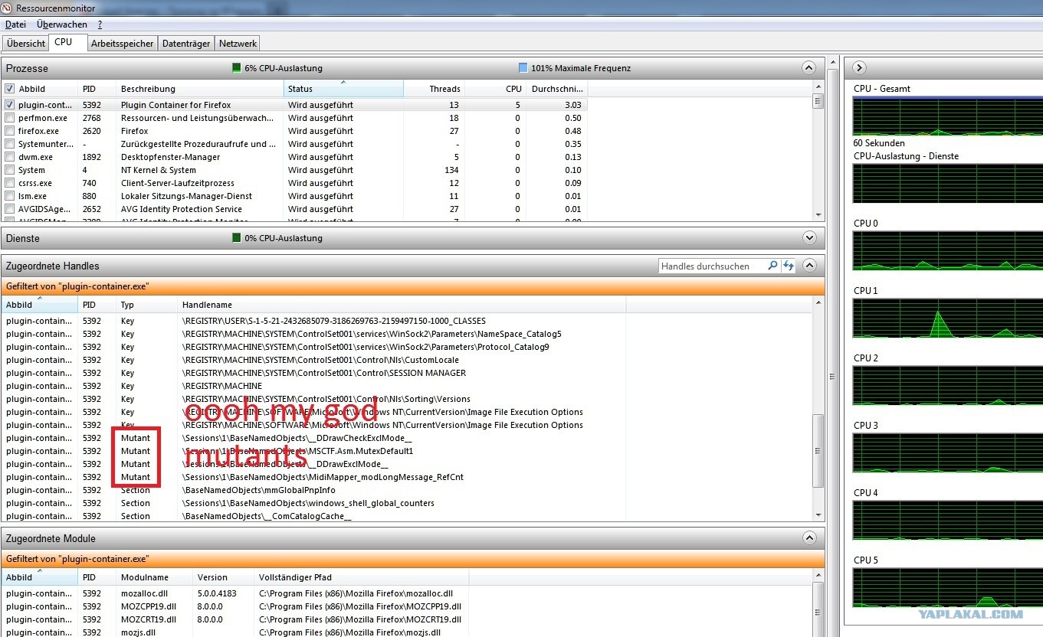This screenshot has height=637, width=1043.
Task: Go to the Netzwerk tab
Action: point(238,44)
